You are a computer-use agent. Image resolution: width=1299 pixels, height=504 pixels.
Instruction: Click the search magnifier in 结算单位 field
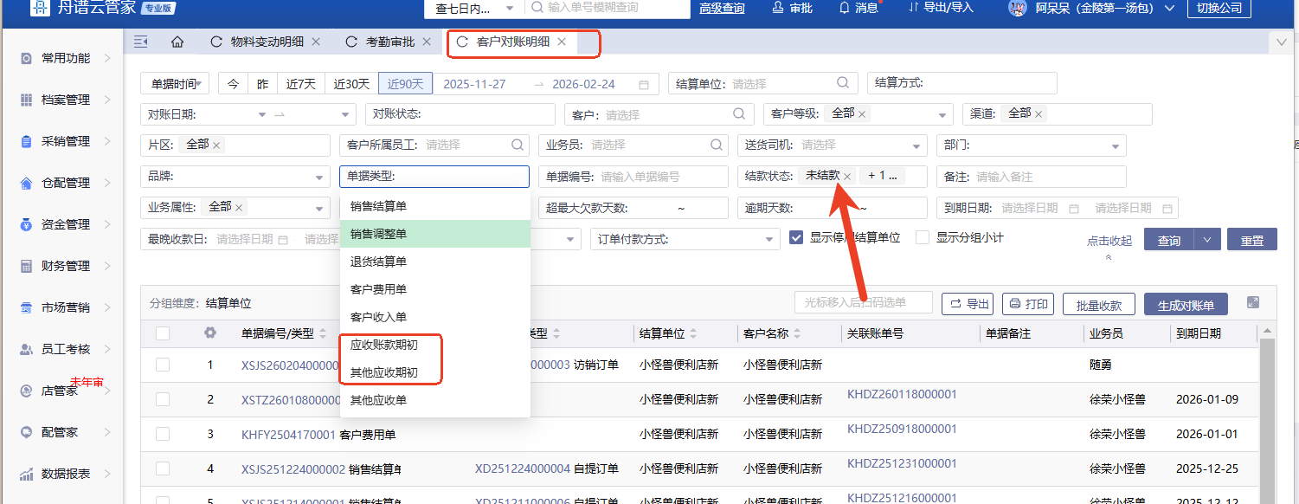(843, 84)
